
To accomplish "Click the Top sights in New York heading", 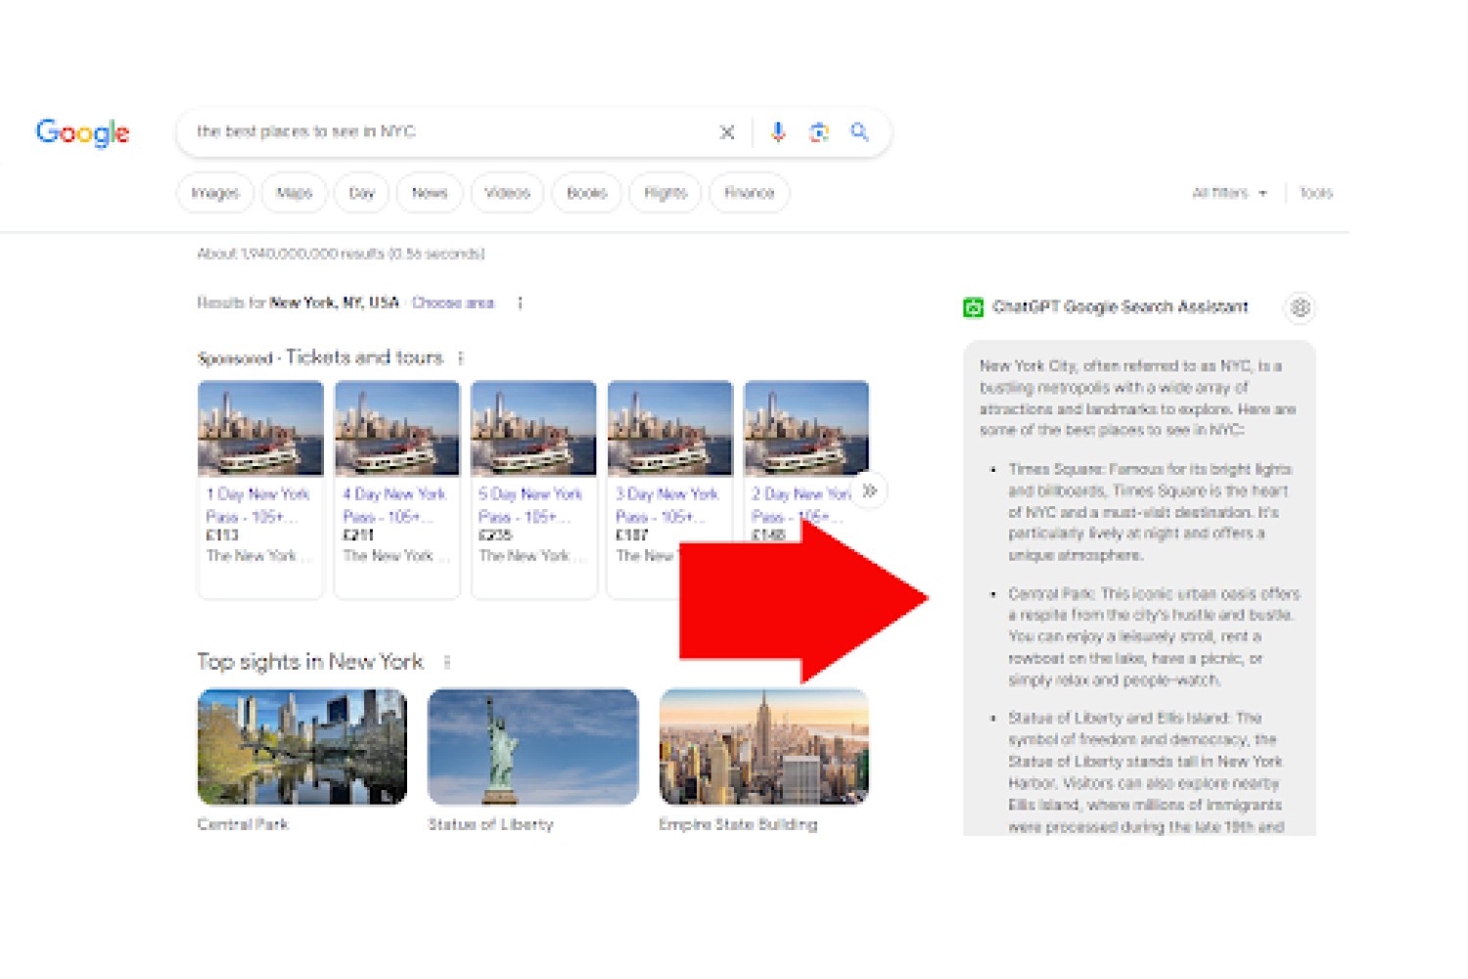I will pos(310,662).
